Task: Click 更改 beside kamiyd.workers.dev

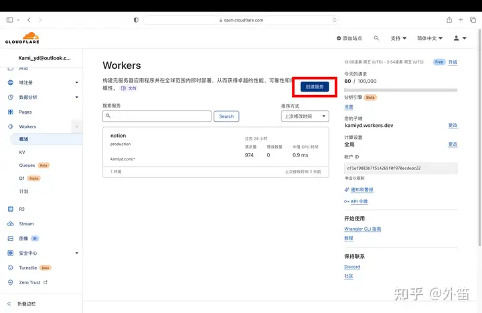Action: [x=453, y=125]
